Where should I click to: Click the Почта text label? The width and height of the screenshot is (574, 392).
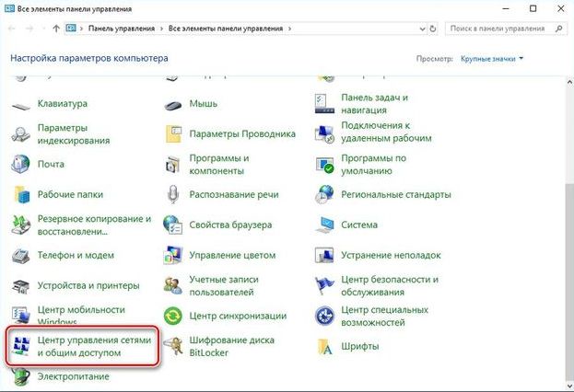pyautogui.click(x=51, y=164)
